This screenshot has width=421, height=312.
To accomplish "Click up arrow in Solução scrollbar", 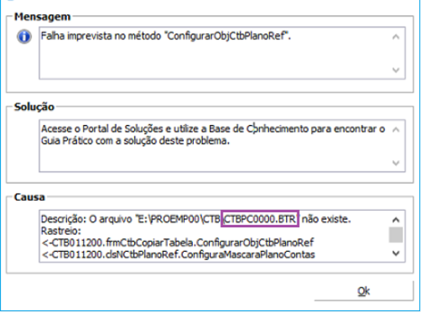I will (396, 130).
